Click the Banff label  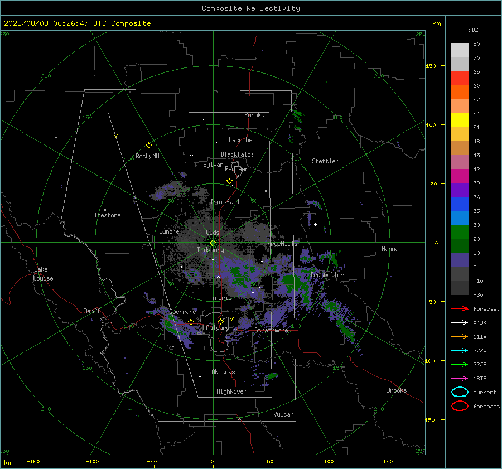coord(92,311)
